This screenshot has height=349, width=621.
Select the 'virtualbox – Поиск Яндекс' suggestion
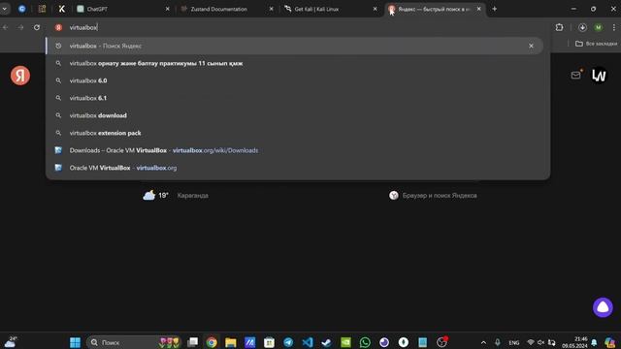tap(295, 46)
